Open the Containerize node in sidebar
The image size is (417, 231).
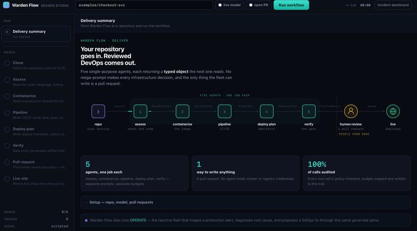(36, 98)
